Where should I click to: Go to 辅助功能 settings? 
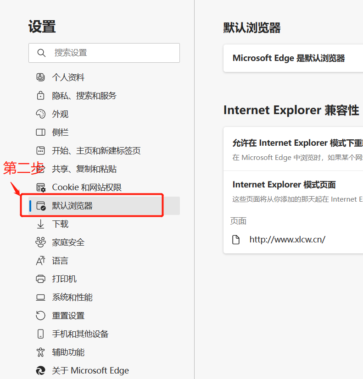point(104,352)
